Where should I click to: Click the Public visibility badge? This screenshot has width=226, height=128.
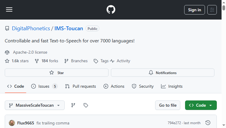(93, 29)
